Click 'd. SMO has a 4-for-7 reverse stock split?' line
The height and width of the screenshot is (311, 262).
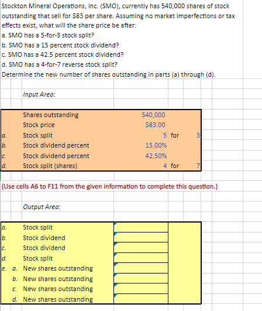click(x=60, y=64)
